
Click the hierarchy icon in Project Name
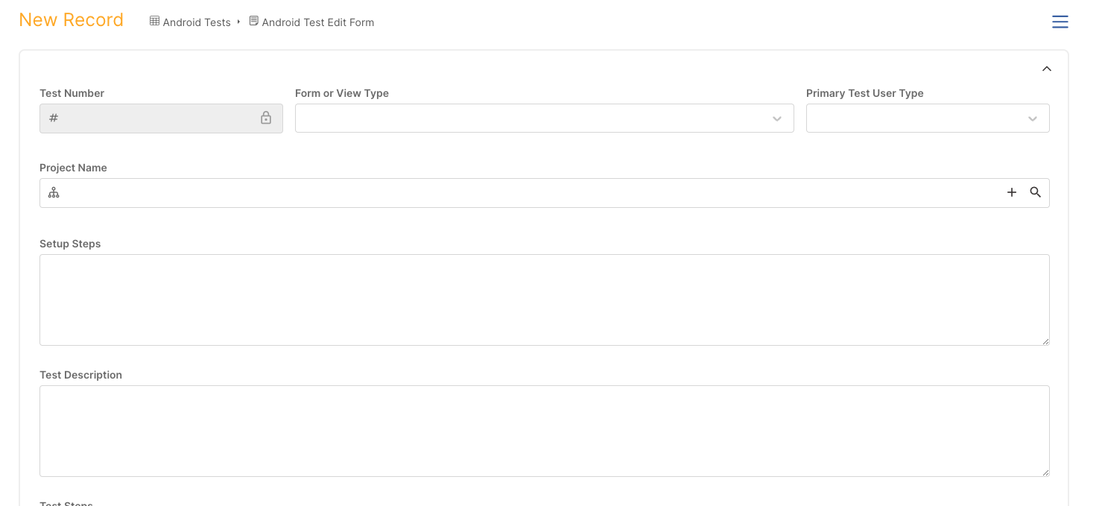click(54, 193)
